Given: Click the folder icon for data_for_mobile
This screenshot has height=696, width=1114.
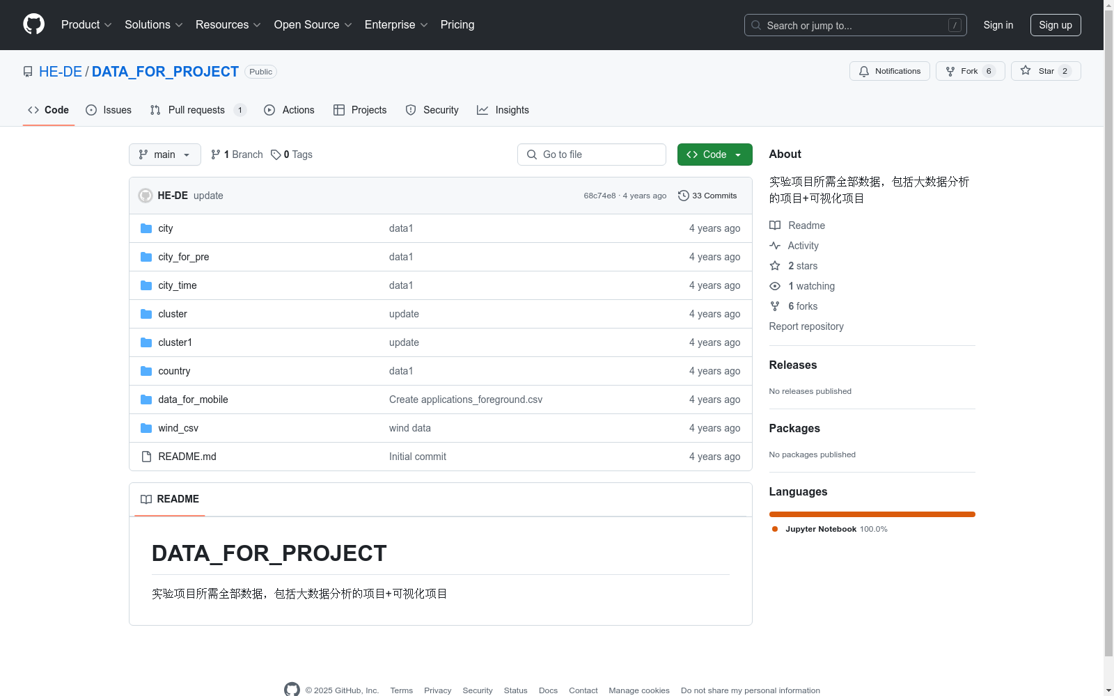Looking at the screenshot, I should [x=146, y=400].
